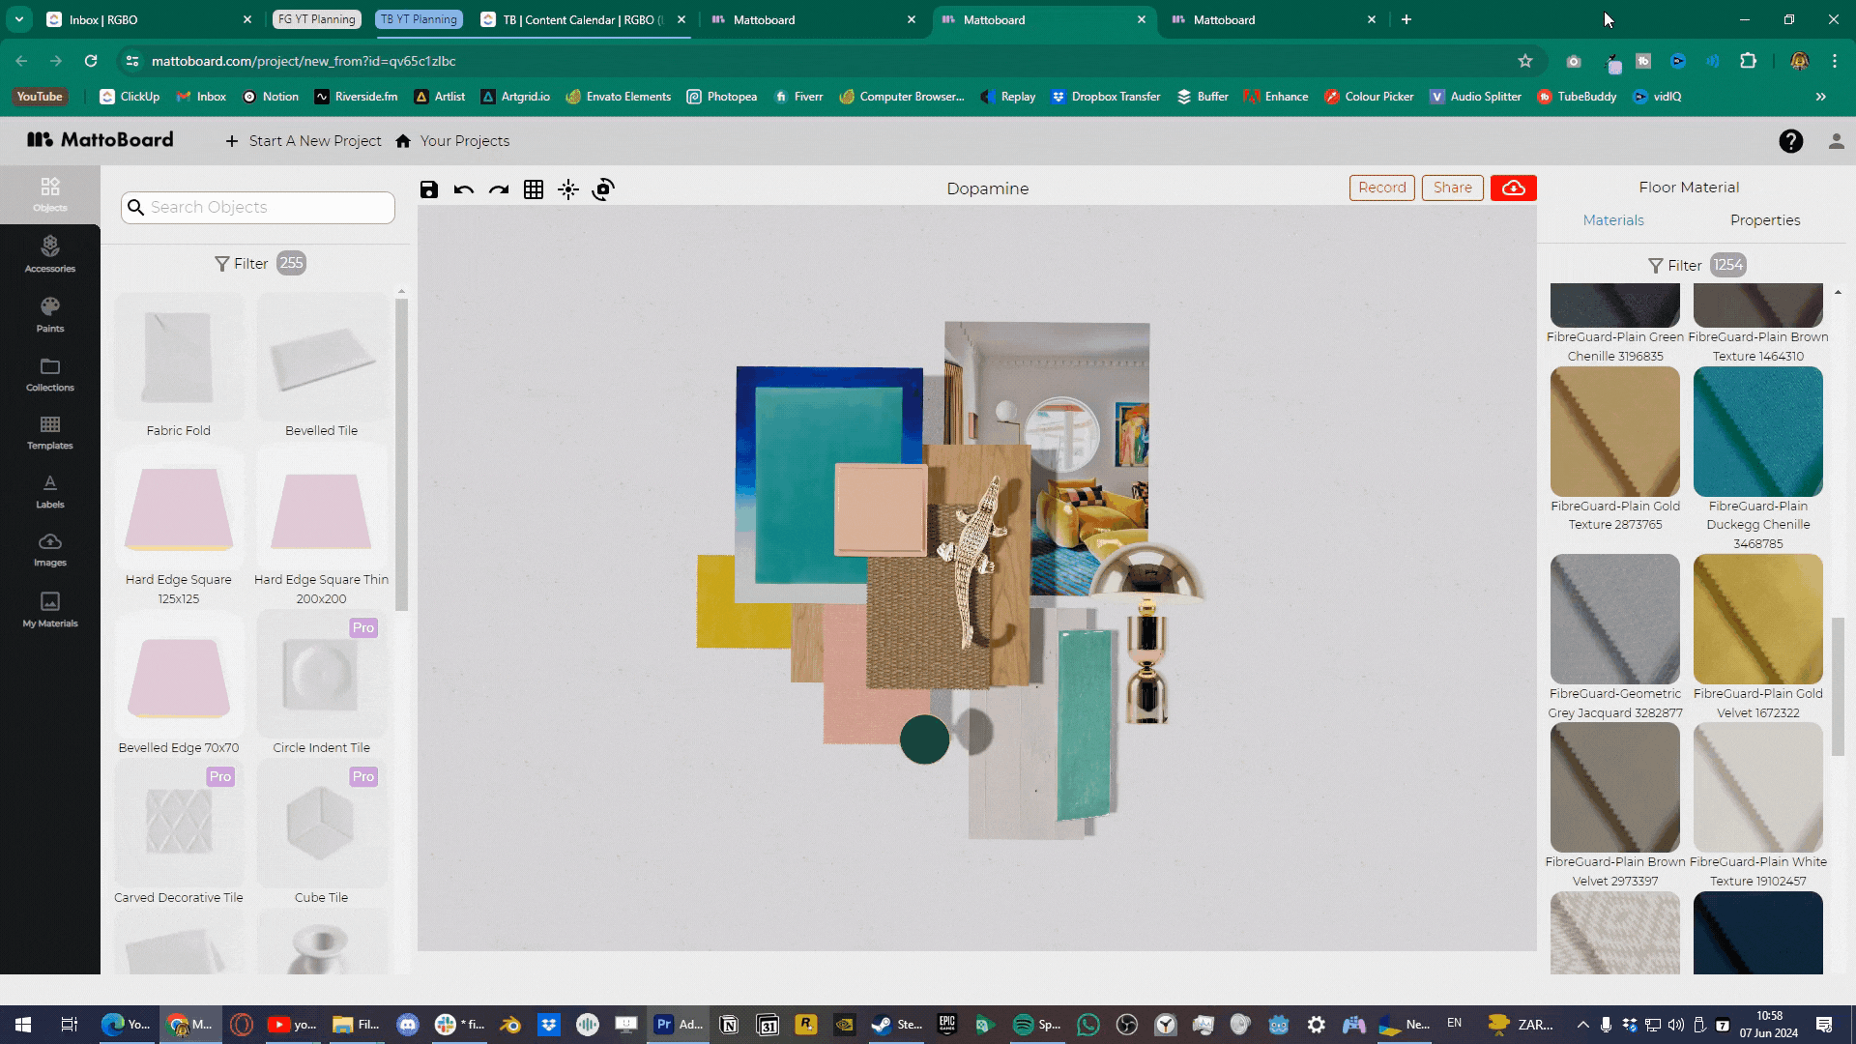
Task: Click the Share button
Action: point(1452,188)
